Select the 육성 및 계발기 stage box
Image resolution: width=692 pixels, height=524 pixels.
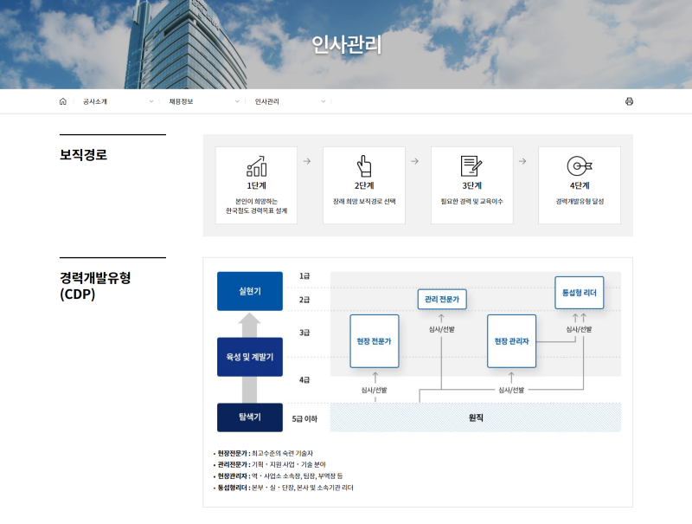coord(249,357)
